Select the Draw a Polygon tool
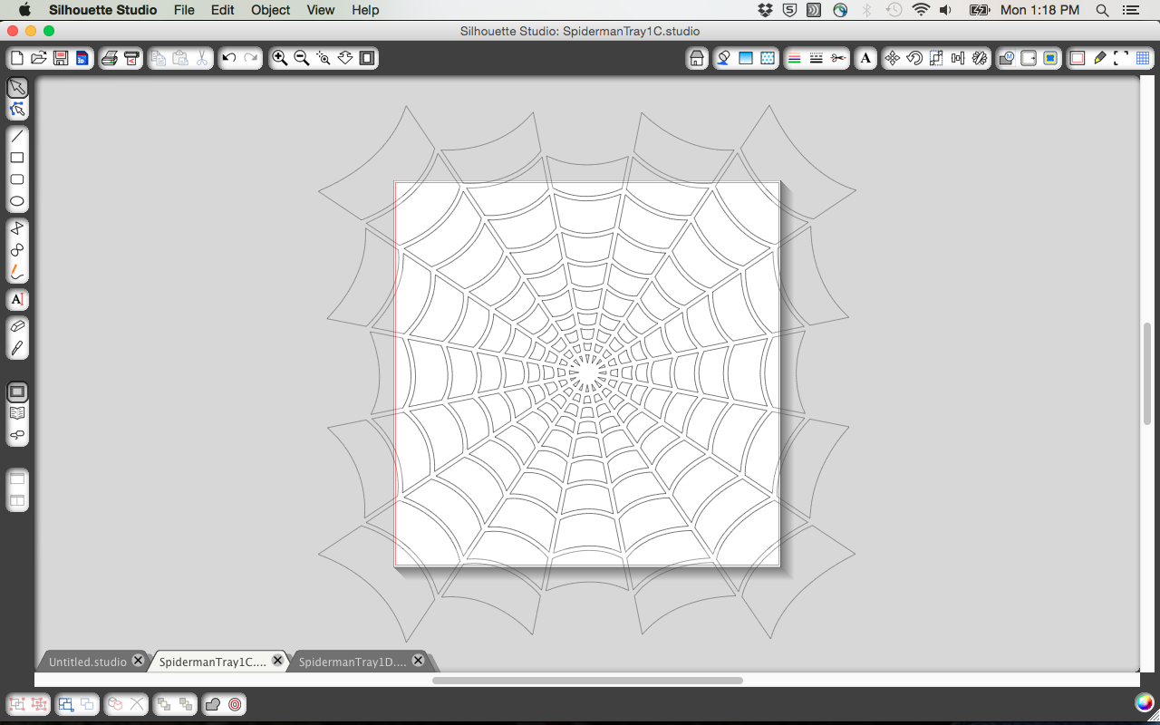 [x=17, y=228]
